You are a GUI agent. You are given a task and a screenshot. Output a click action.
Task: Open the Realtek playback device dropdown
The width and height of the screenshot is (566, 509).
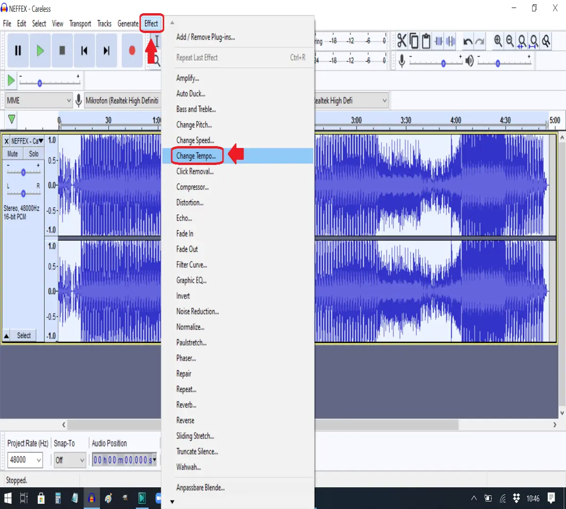[x=351, y=100]
